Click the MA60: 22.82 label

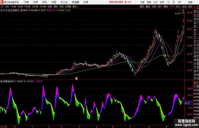coord(65,11)
